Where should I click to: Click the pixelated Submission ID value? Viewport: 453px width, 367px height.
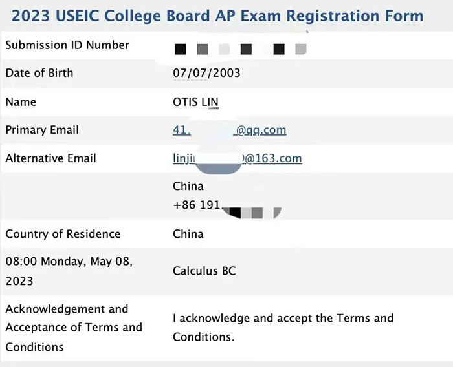(x=239, y=48)
